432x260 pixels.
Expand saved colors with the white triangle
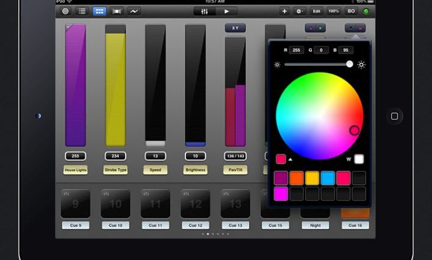click(290, 159)
